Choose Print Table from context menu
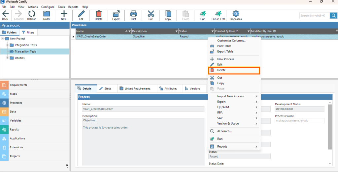This screenshot has height=172, width=338. [x=234, y=46]
